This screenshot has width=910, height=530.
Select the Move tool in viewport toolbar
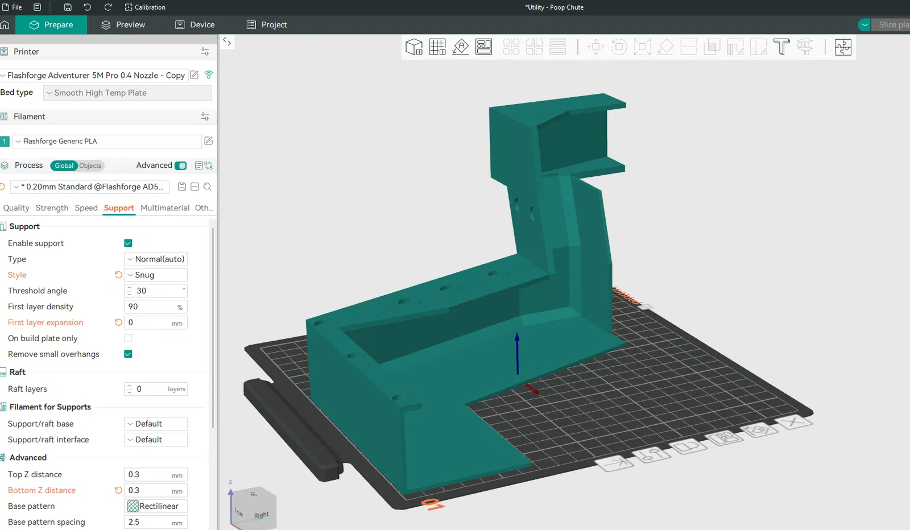pos(595,47)
